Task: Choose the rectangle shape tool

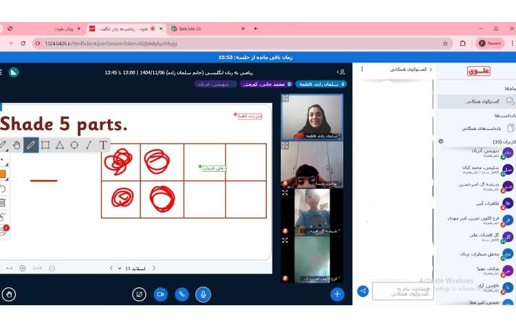Action: pyautogui.click(x=45, y=145)
